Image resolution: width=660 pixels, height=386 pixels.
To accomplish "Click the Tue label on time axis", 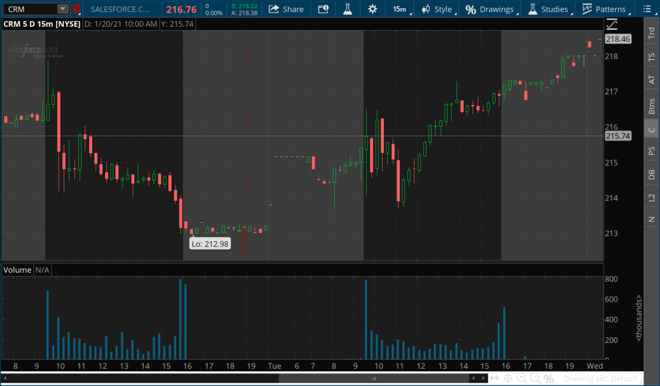I will [x=274, y=366].
